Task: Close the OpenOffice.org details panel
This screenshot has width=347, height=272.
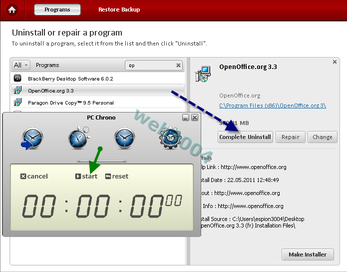Action: pos(335,62)
